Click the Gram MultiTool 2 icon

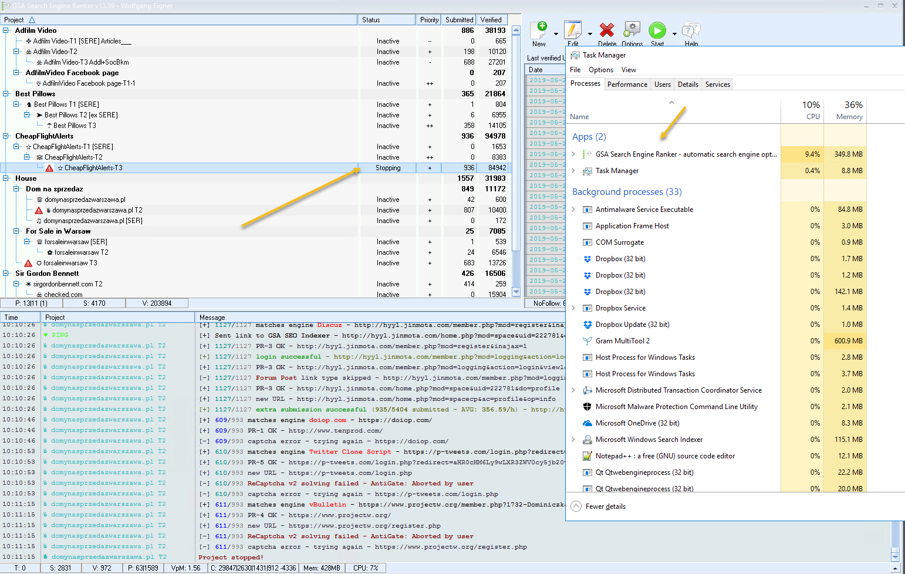point(587,341)
